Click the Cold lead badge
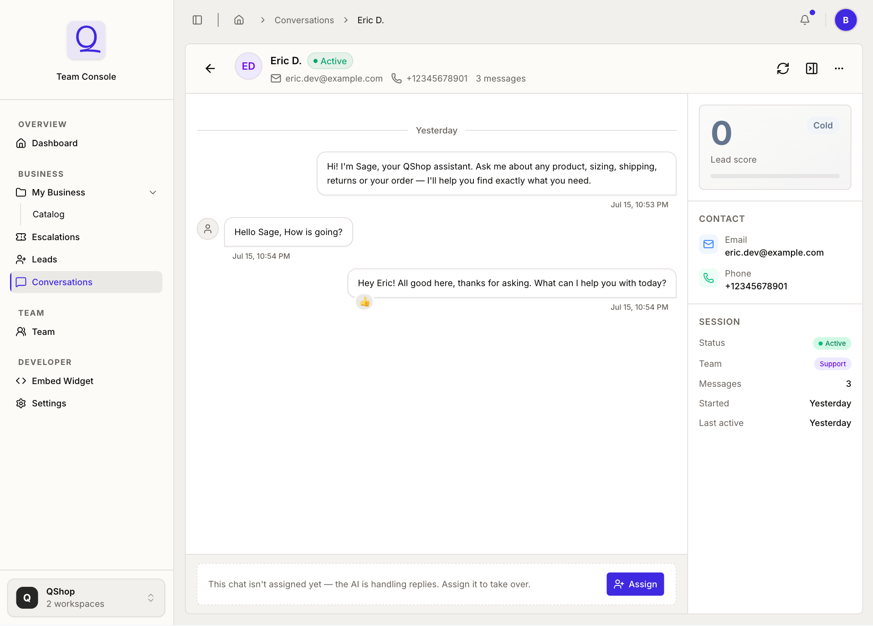 click(x=823, y=125)
